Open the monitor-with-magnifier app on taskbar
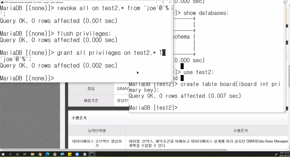Screen dimensions: 290x157 point(62,154)
